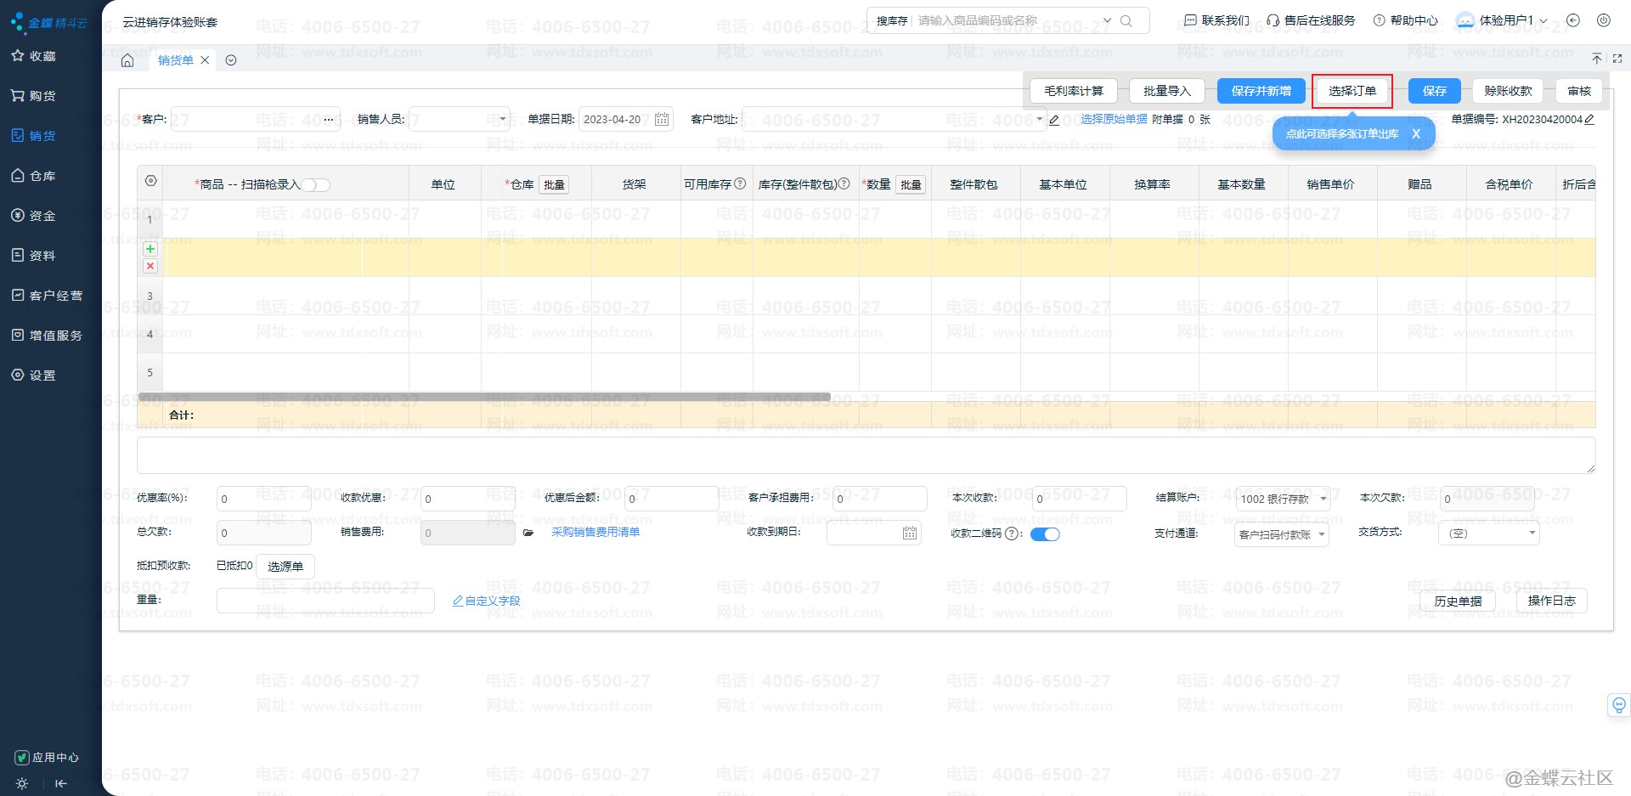Click the search magnifier icon
The height and width of the screenshot is (796, 1631).
tap(1126, 21)
